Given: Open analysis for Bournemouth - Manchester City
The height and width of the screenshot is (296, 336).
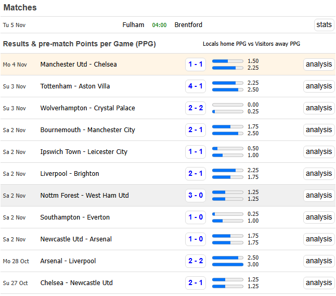Looking at the screenshot, I should [319, 130].
